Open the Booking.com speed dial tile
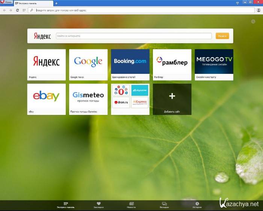The height and width of the screenshot is (211, 263). pyautogui.click(x=130, y=62)
